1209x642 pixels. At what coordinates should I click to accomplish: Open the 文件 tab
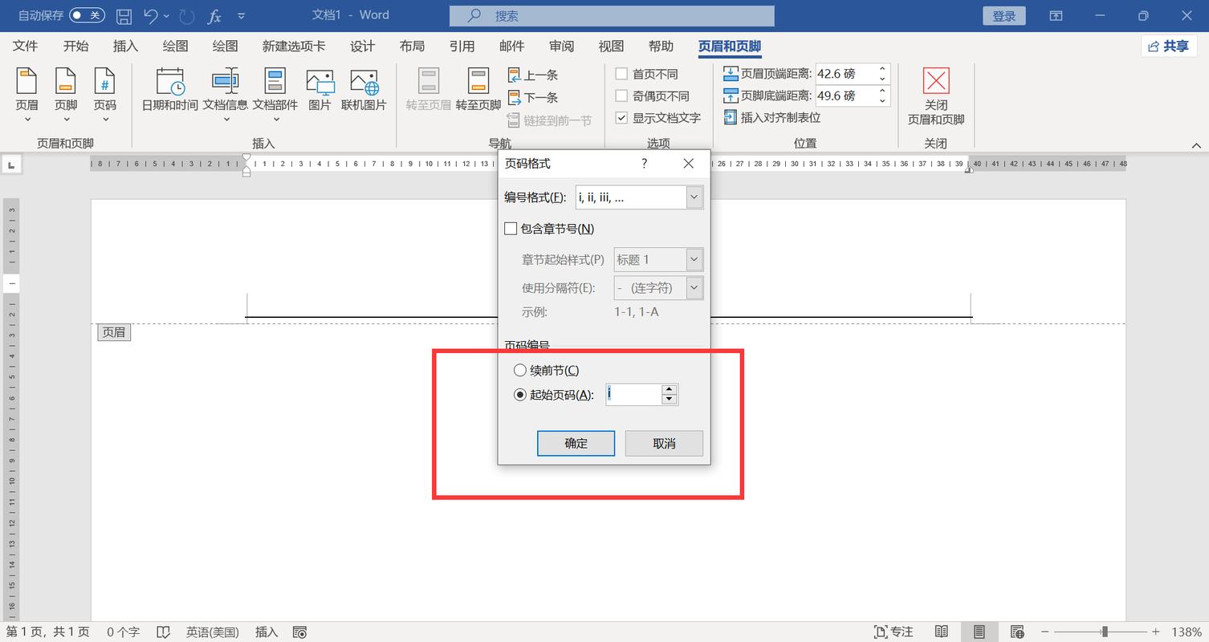point(26,46)
